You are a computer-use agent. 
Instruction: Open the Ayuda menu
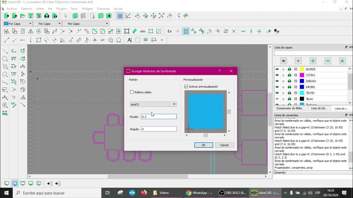[118, 9]
